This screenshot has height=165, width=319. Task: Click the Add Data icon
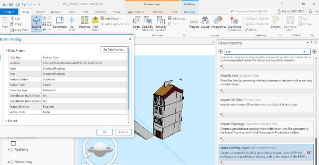click(x=95, y=20)
